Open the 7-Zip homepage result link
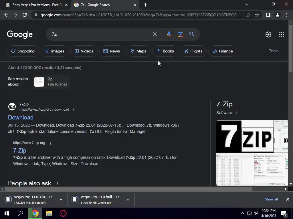Image resolution: width=293 pixels, height=219 pixels. (20, 151)
